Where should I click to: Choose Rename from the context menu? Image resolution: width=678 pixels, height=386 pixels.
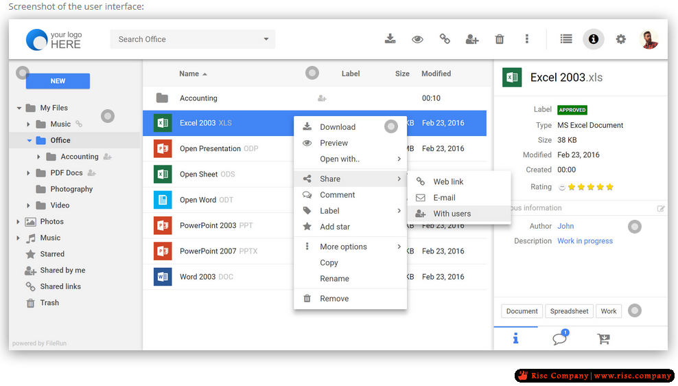334,279
